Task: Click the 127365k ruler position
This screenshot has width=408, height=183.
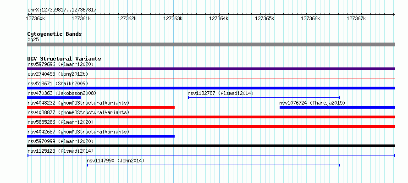Action: pos(265,18)
